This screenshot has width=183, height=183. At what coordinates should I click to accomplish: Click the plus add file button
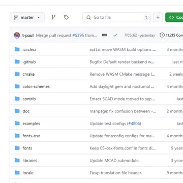pos(158,17)
